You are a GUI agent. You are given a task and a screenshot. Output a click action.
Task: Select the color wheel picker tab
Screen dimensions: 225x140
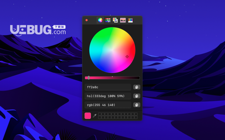click(100, 20)
